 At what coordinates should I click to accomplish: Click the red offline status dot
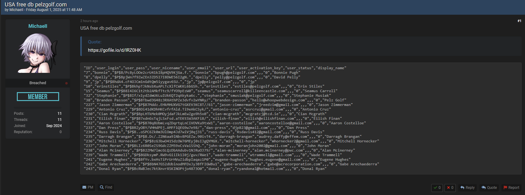click(66, 83)
